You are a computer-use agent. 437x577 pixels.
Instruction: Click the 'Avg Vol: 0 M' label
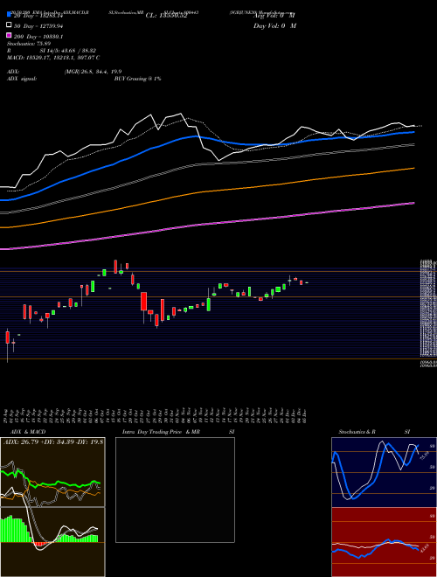[x=274, y=15]
